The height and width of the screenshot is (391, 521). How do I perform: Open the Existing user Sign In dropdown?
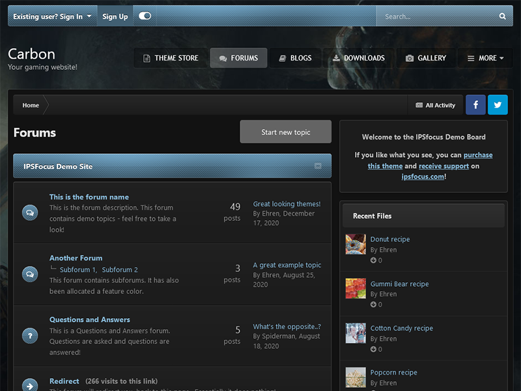coord(52,16)
